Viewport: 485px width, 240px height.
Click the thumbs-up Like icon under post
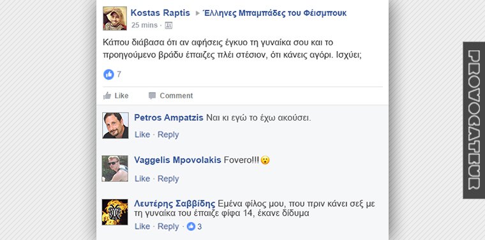(x=107, y=96)
